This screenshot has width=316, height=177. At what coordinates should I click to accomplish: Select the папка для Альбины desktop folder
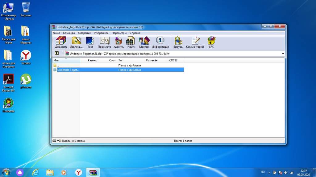(x=8, y=59)
